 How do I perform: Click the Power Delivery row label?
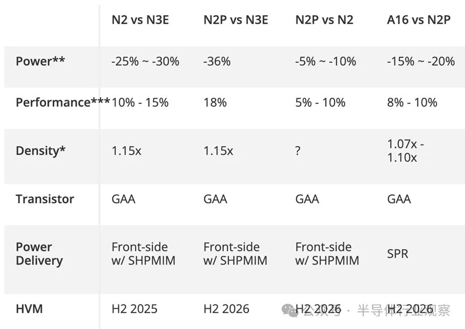39,254
